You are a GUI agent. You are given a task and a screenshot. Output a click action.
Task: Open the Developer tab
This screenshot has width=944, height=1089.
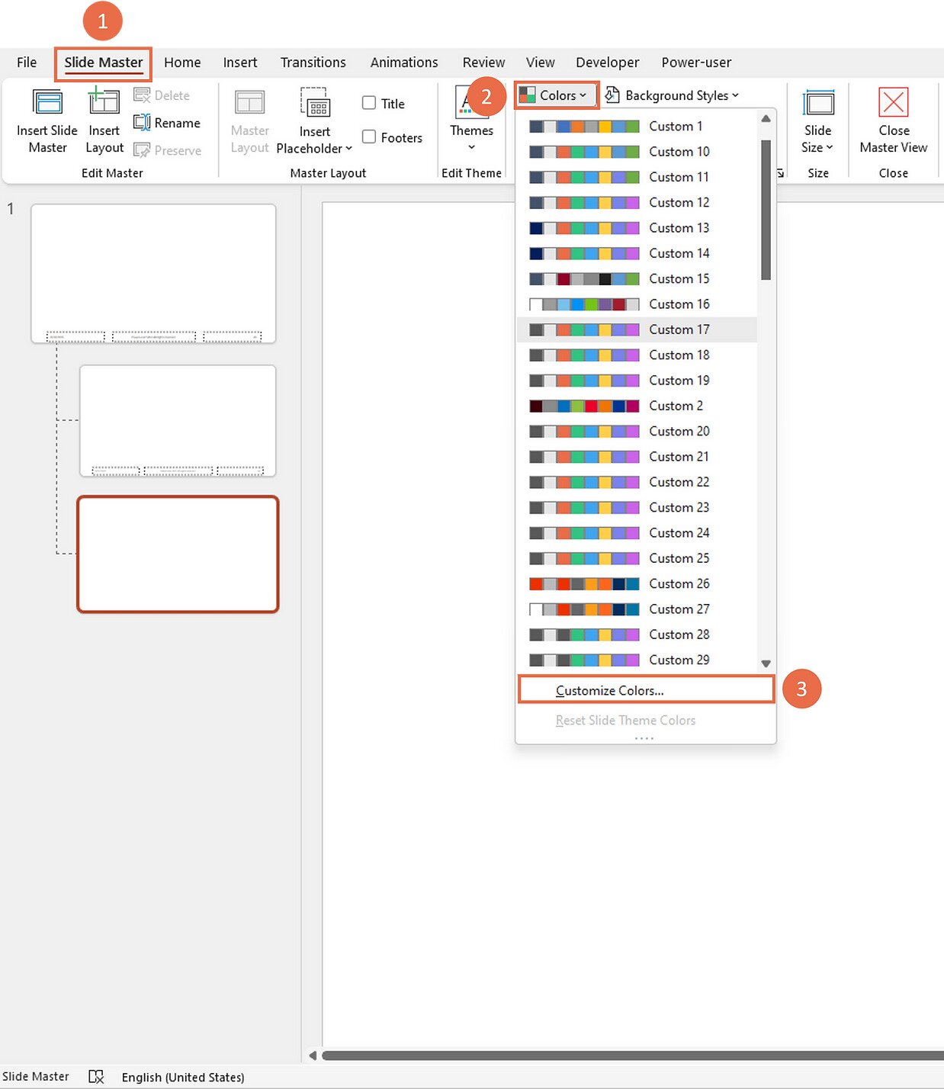click(x=607, y=63)
